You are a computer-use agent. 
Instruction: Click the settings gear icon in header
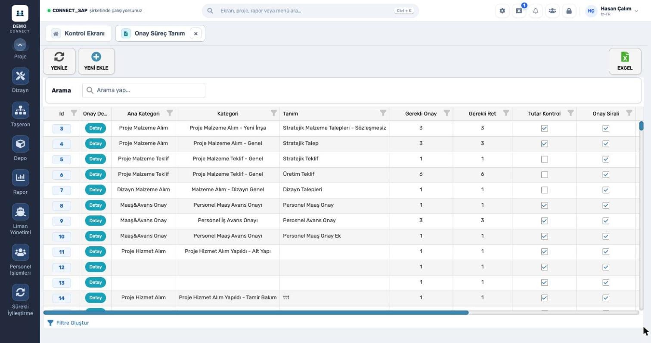click(x=502, y=11)
